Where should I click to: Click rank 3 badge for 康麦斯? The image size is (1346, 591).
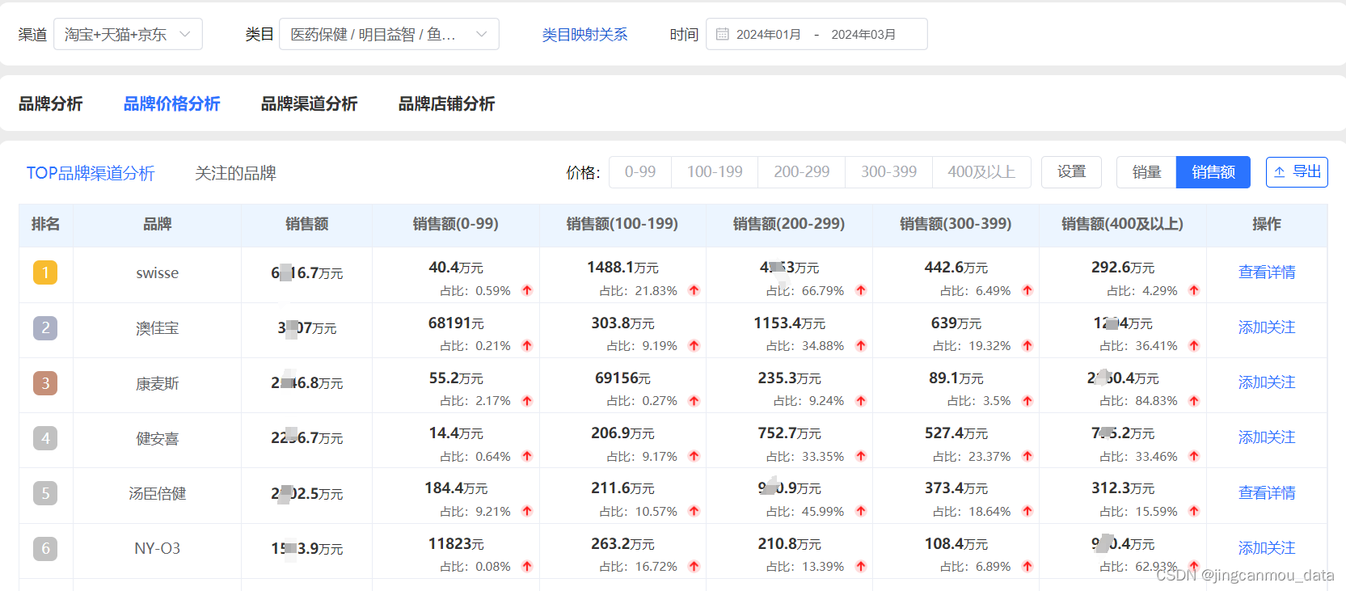tap(45, 382)
